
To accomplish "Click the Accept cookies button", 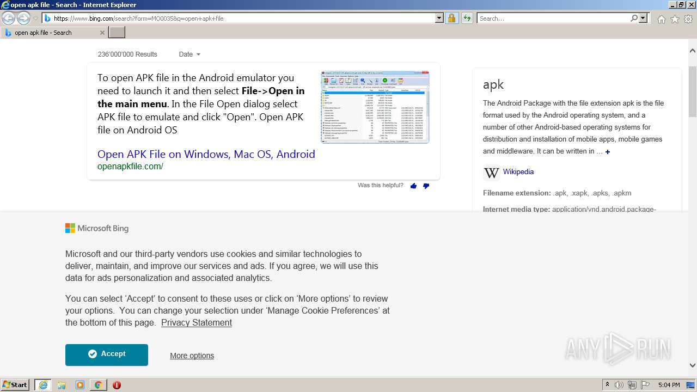I will click(107, 354).
